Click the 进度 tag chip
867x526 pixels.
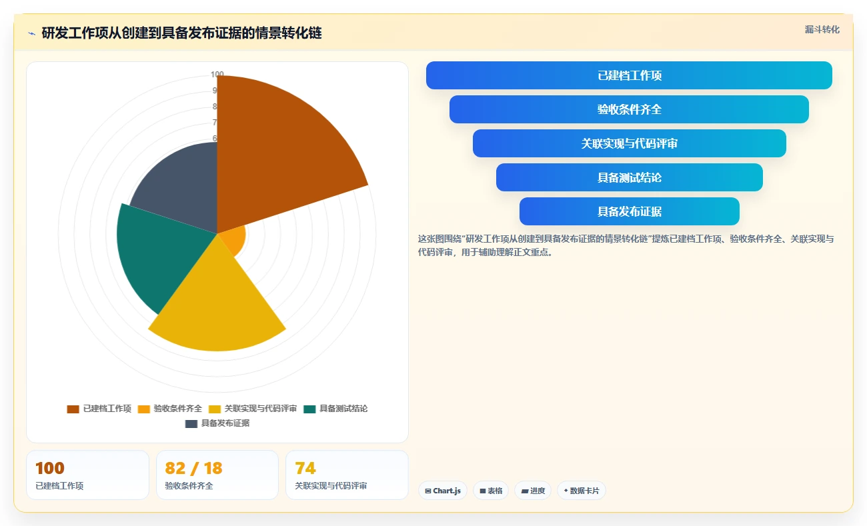[x=533, y=491]
